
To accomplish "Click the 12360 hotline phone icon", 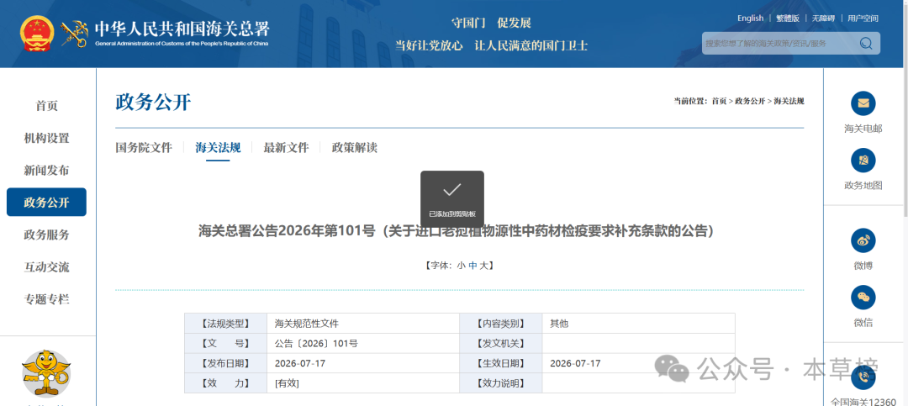I will (863, 377).
